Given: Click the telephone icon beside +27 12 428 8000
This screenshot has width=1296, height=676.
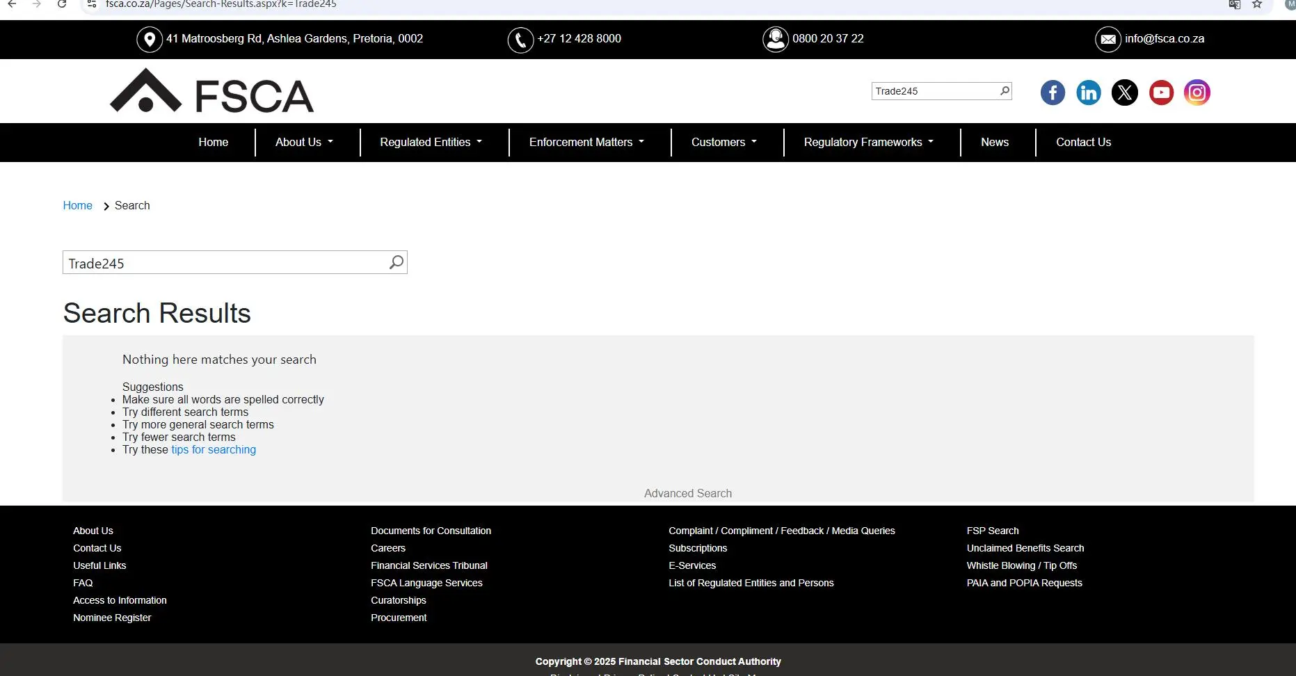Looking at the screenshot, I should tap(520, 40).
